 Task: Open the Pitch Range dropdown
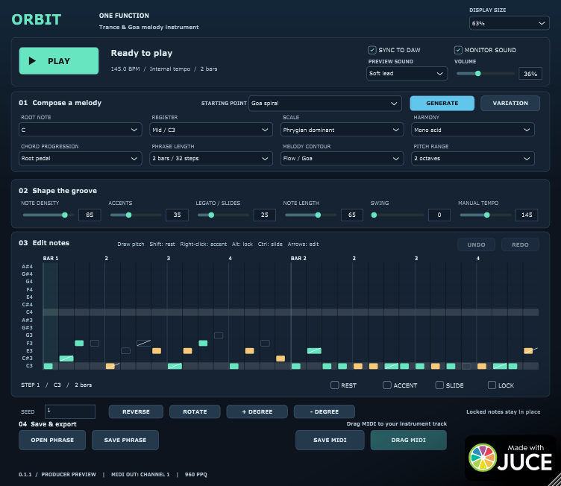pyautogui.click(x=473, y=159)
